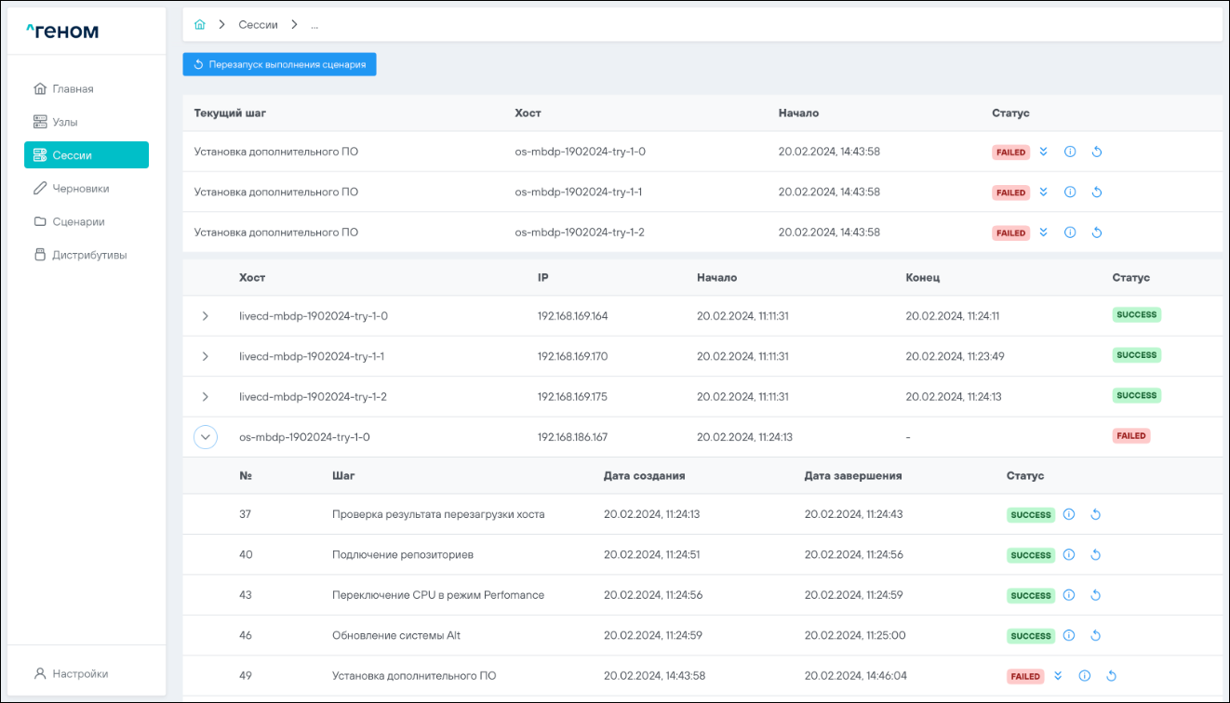This screenshot has width=1230, height=703.
Task: Expand details of failed step 49
Action: point(1058,677)
